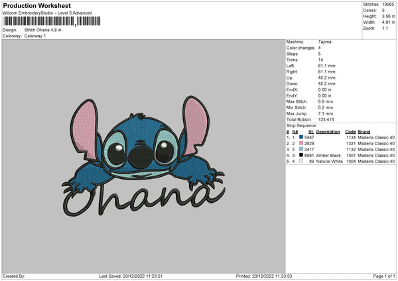Click the Amber Black thread swatch
Screen dimensions: 398x281
coord(301,155)
